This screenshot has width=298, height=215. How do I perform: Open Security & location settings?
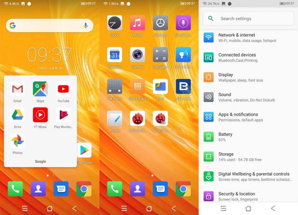tap(248, 195)
